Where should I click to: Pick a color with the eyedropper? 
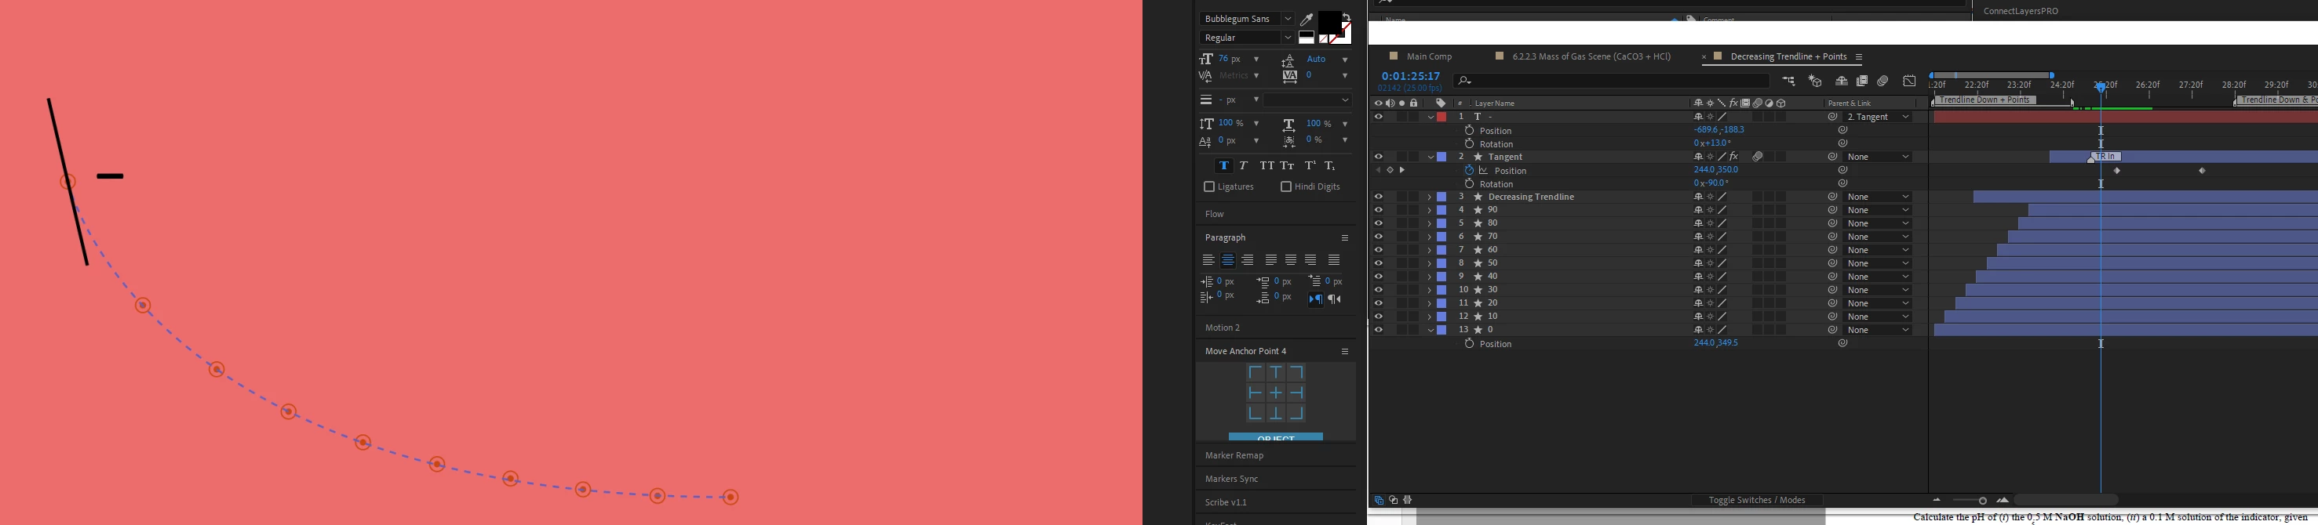click(1307, 19)
